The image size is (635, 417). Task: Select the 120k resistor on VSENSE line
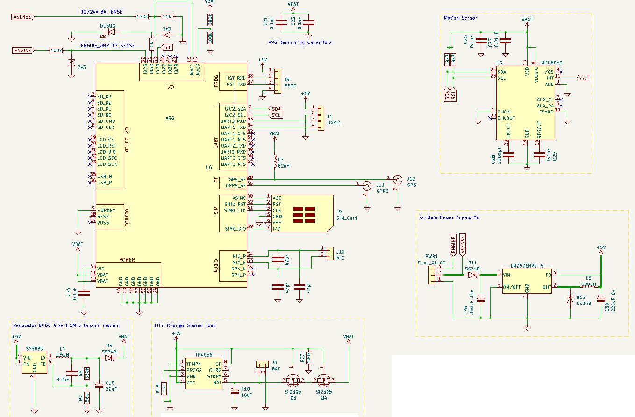tap(142, 17)
